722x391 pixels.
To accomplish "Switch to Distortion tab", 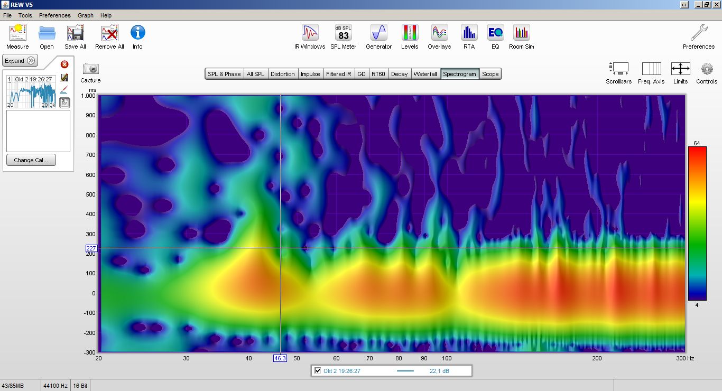I will click(x=283, y=74).
